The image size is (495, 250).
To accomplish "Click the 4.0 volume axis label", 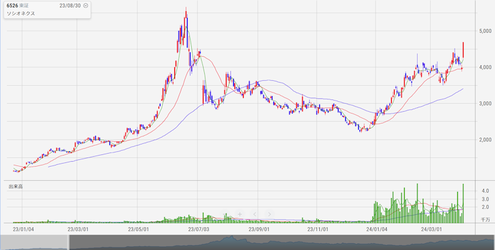I will click(486, 191).
